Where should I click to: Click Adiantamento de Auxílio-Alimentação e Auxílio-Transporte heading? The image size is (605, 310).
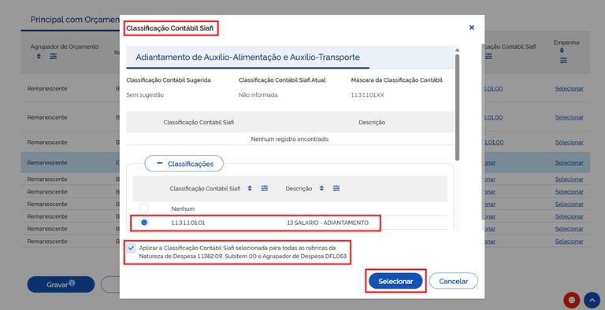coord(247,57)
